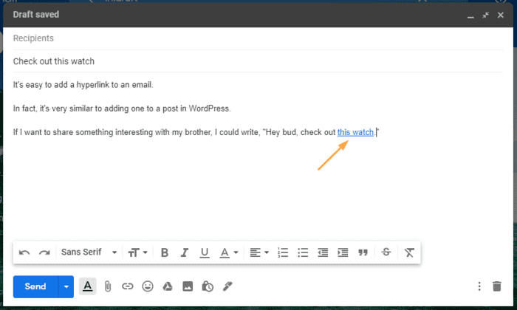Open the emoji picker
The image size is (517, 310).
(148, 286)
